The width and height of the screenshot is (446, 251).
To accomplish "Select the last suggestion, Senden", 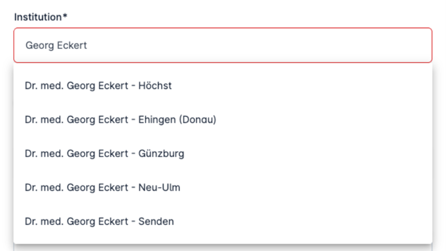I will click(99, 221).
